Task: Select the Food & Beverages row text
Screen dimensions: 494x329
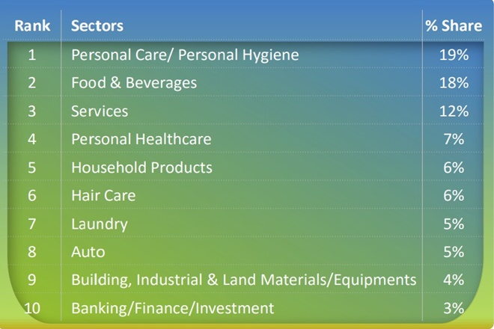Action: point(134,83)
